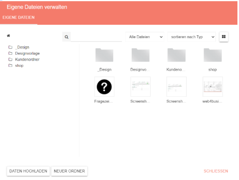Click the _Design caption under grid folder

click(x=105, y=70)
